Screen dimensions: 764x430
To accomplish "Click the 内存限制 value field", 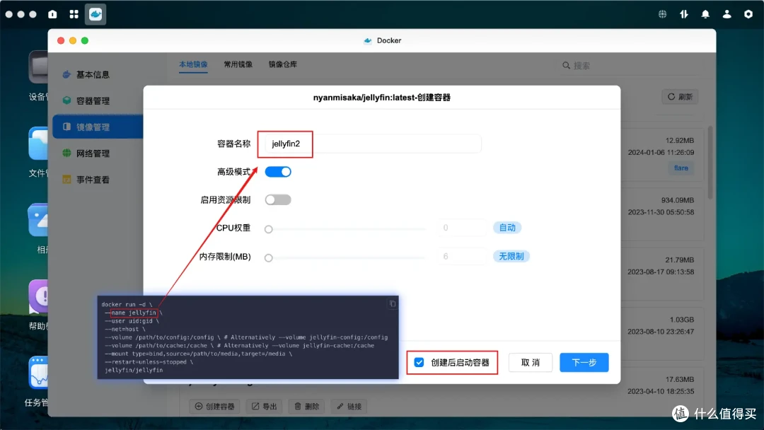I will pos(462,256).
